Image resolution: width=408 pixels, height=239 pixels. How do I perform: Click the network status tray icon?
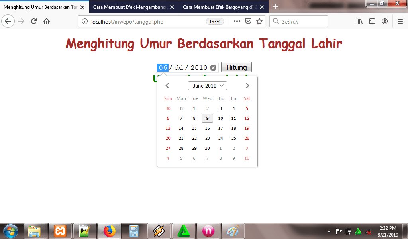pos(368,231)
